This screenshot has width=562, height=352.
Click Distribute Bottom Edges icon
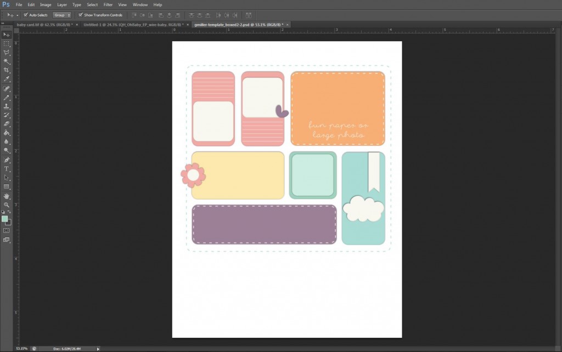point(208,15)
